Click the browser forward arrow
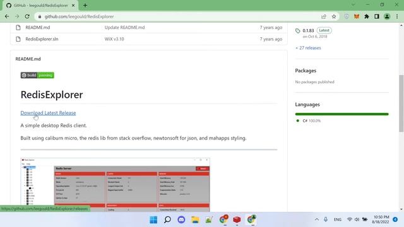Image resolution: width=404 pixels, height=227 pixels. [17, 16]
